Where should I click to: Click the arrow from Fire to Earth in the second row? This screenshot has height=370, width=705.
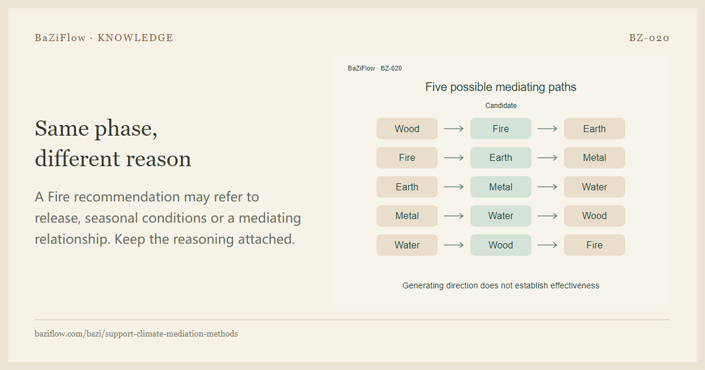click(x=454, y=157)
